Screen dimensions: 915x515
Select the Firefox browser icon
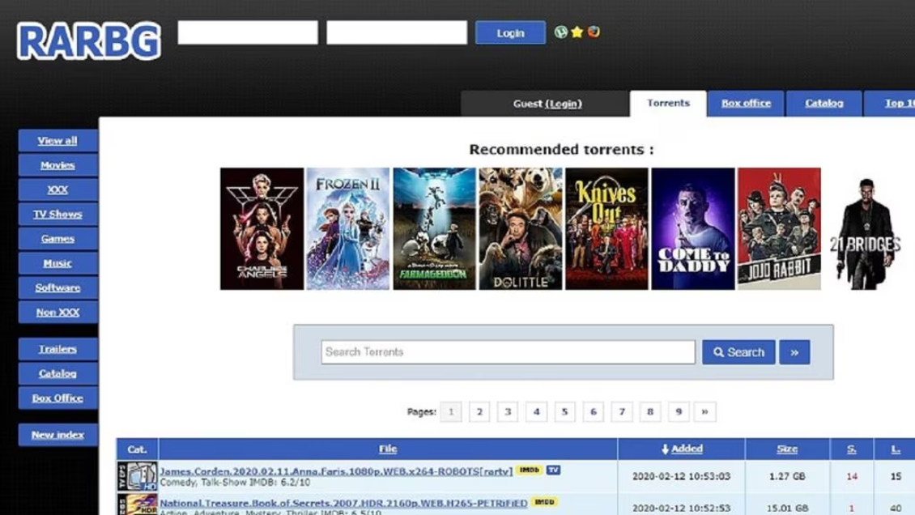[x=594, y=32]
